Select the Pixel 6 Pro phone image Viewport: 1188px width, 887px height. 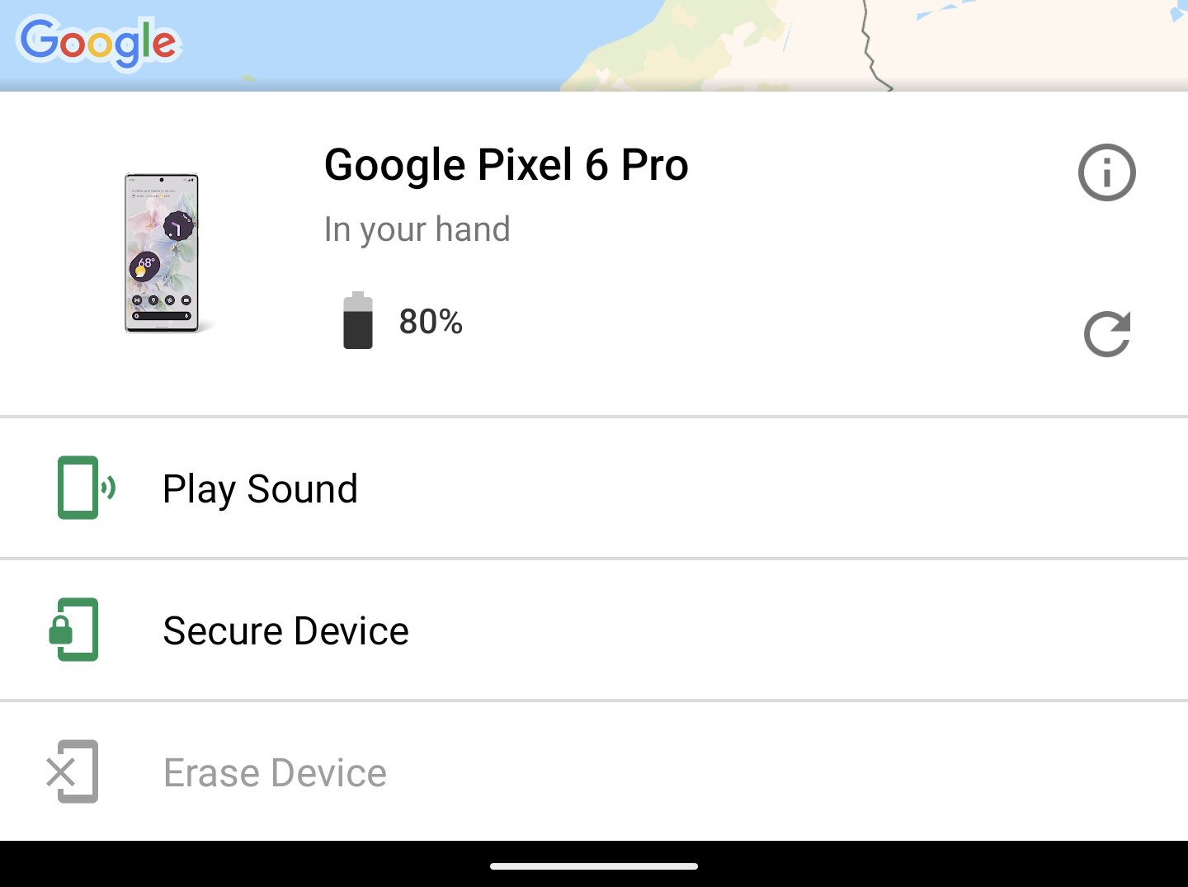162,253
